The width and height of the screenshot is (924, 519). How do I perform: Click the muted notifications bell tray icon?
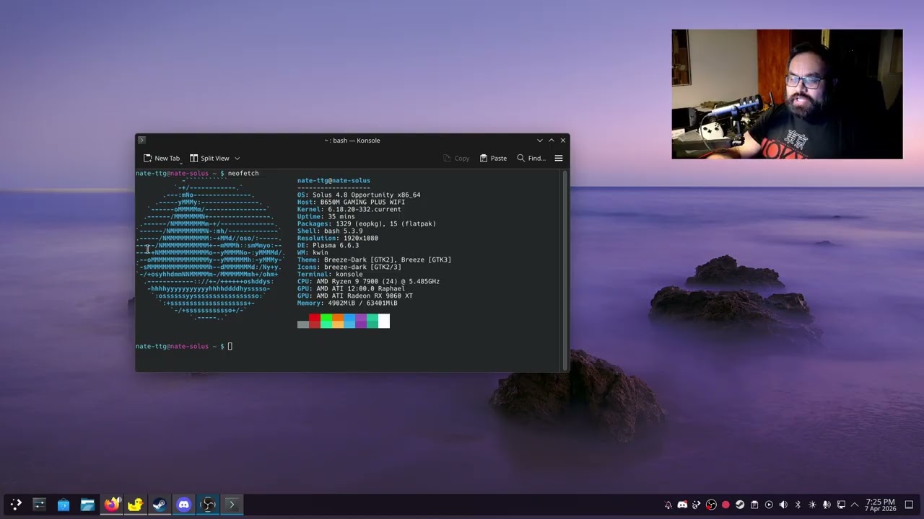pos(668,505)
